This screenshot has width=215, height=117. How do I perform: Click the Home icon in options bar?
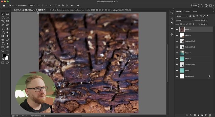[x=4, y=5]
